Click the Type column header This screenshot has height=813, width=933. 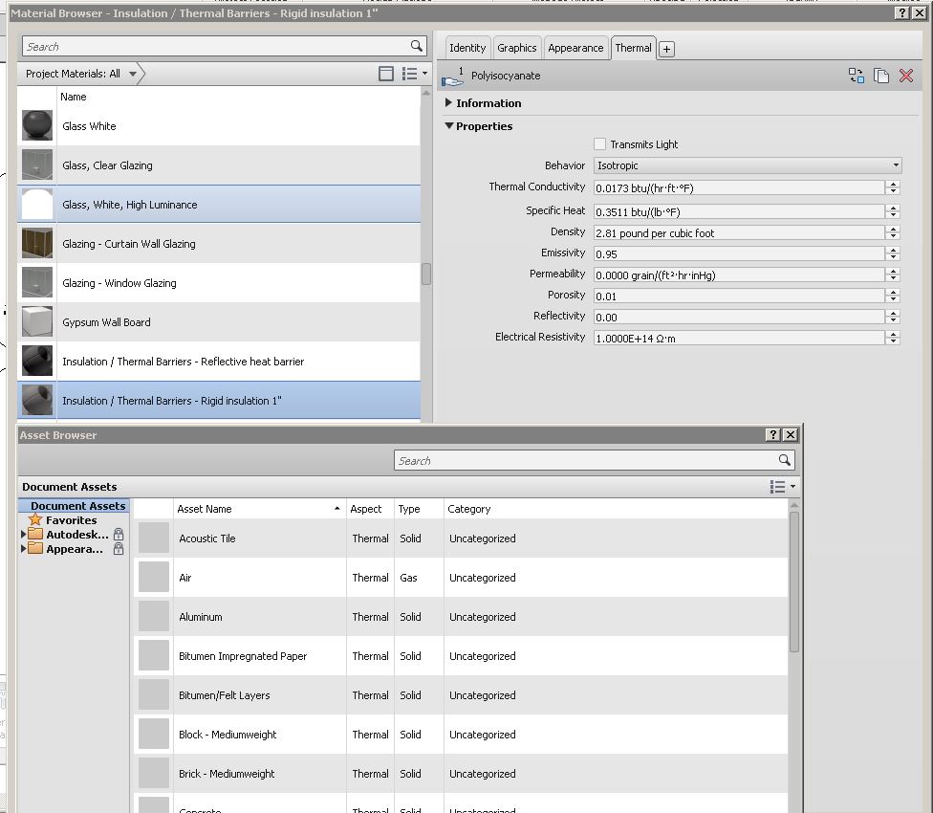(x=419, y=509)
